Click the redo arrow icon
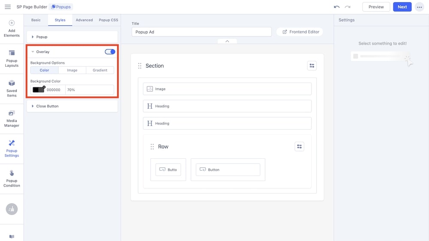The height and width of the screenshot is (241, 429). (x=347, y=7)
